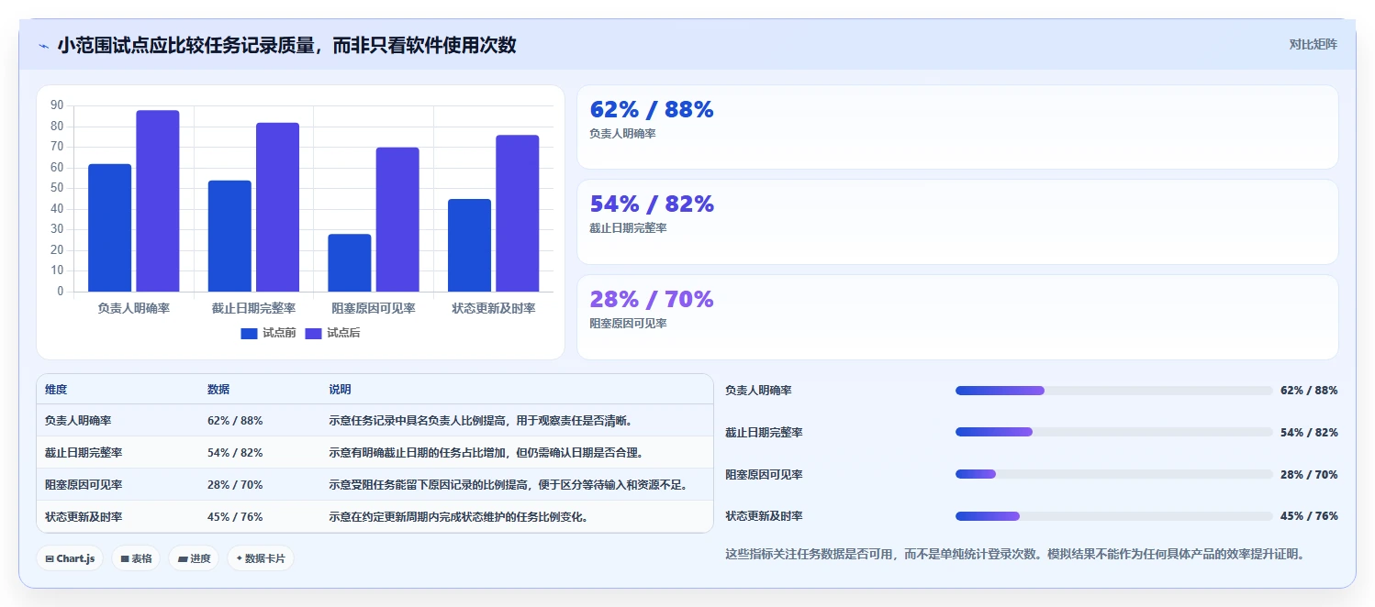Click the lightning icon beside the page title
Image resolution: width=1375 pixels, height=607 pixels.
44,45
